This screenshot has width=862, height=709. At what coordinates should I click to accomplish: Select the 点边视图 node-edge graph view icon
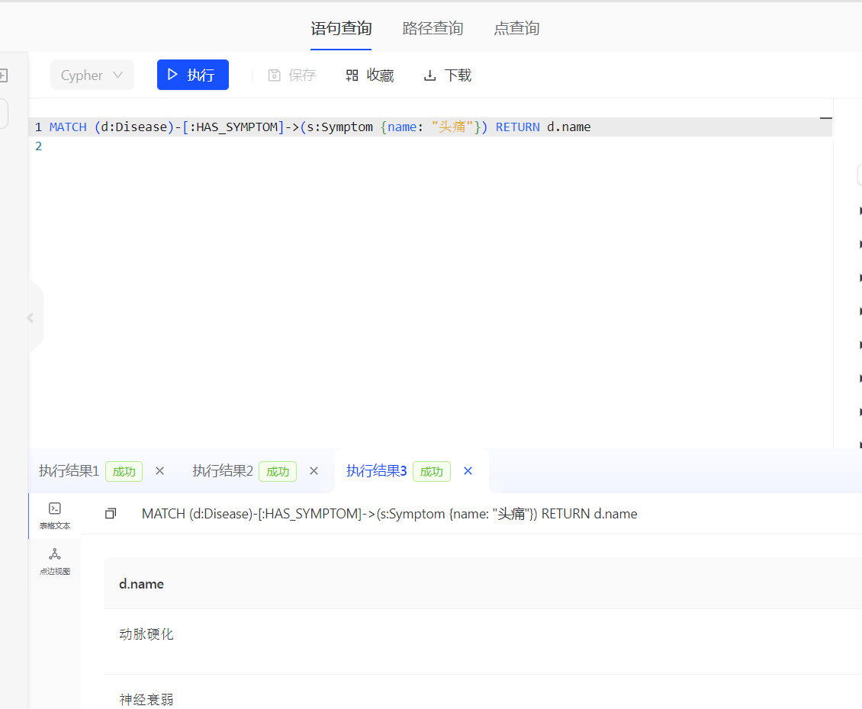pos(54,560)
